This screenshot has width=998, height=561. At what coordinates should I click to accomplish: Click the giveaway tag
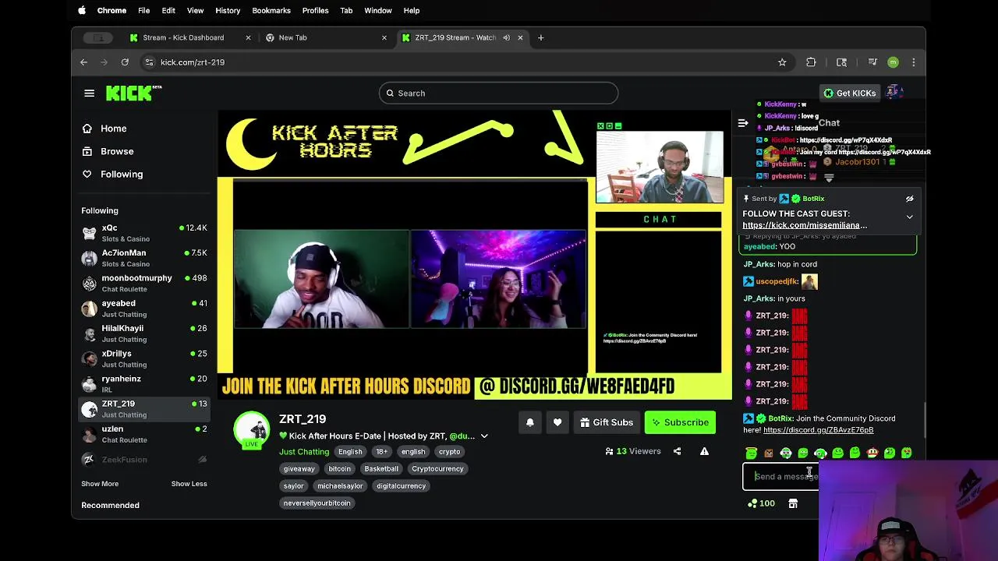click(x=299, y=469)
